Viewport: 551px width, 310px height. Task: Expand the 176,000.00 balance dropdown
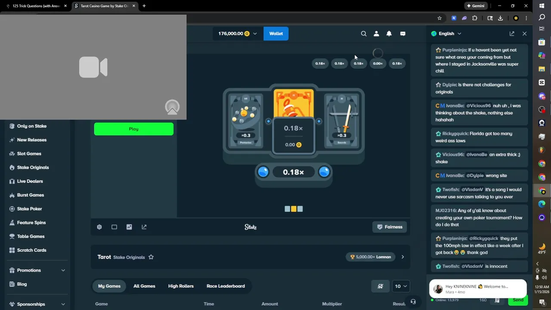[x=237, y=34]
